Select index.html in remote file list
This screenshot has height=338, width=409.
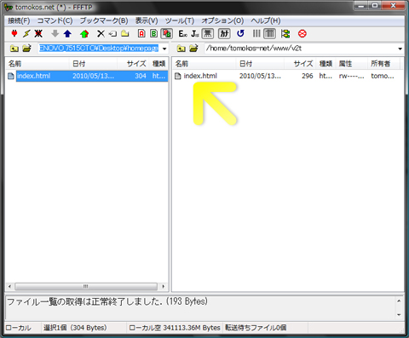tap(200, 76)
